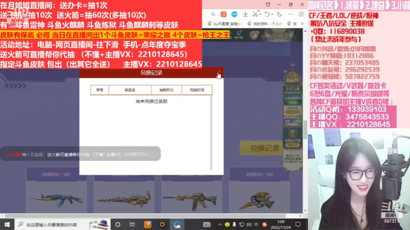Click the undo restore-tab icon
The width and height of the screenshot is (410, 230).
pyautogui.click(x=267, y=14)
